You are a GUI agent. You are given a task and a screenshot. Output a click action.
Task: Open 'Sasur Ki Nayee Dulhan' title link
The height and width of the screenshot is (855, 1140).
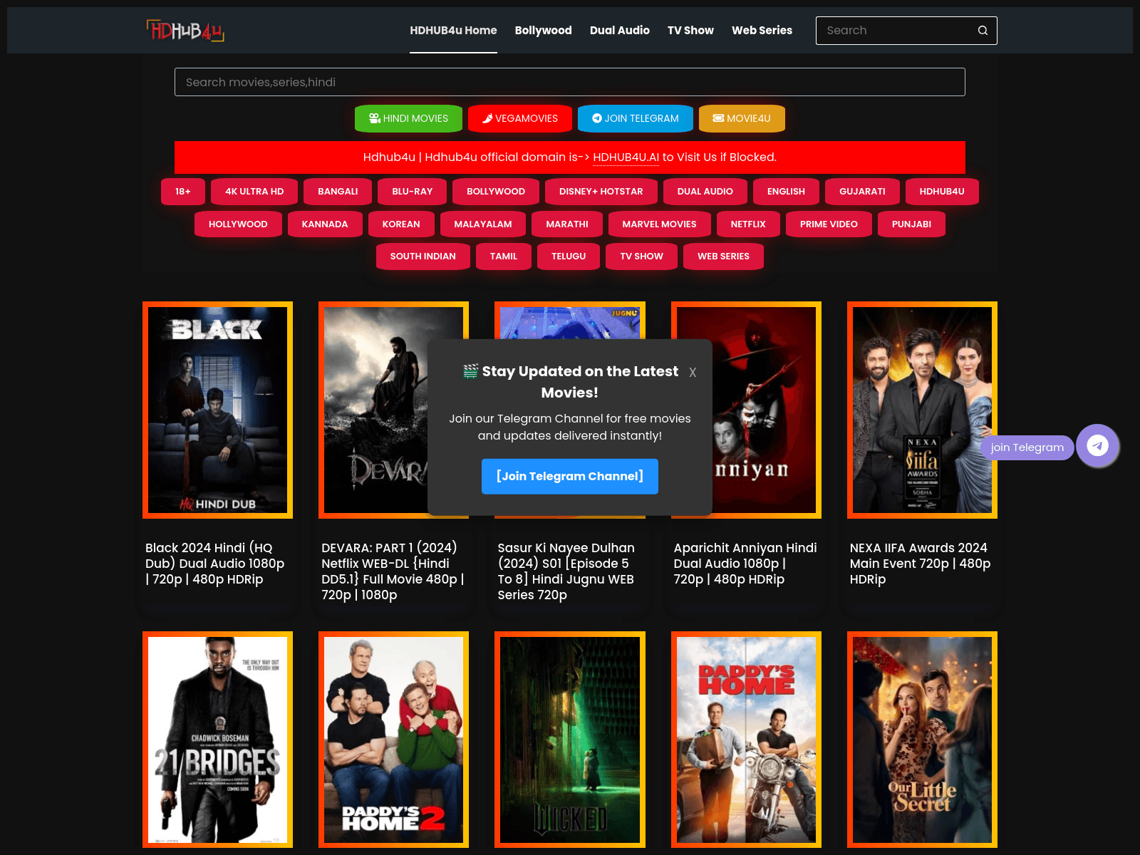point(568,571)
